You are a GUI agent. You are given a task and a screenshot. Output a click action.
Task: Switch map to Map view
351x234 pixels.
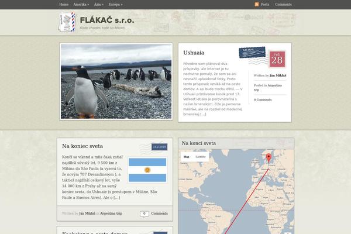(x=187, y=157)
